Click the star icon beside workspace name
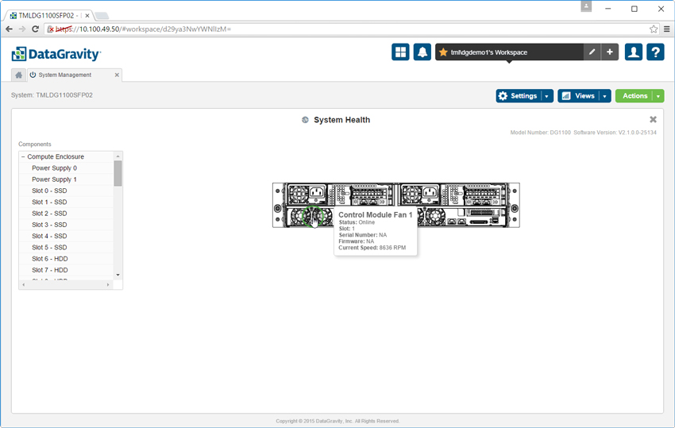This screenshot has height=428, width=675. [443, 52]
